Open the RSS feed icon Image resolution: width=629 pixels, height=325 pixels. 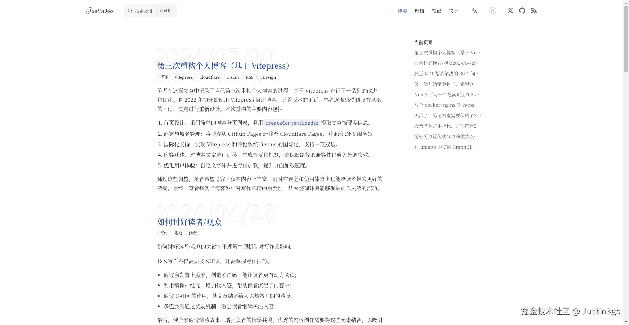[534, 10]
